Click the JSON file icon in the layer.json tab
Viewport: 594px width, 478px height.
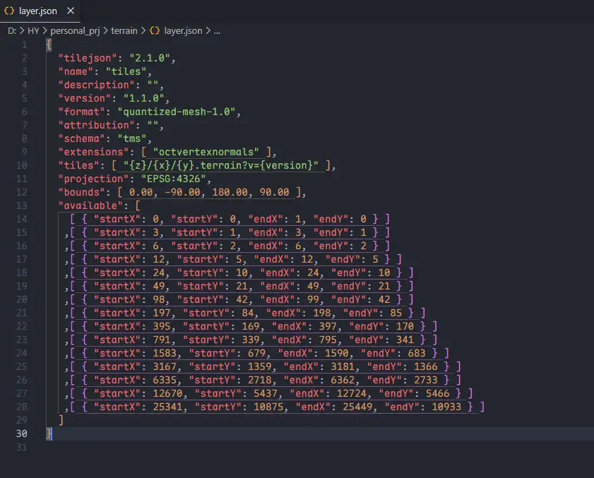click(x=10, y=11)
